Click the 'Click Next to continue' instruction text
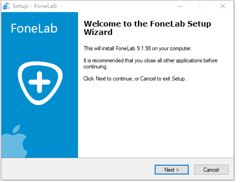Image resolution: width=235 pixels, height=181 pixels. point(135,79)
